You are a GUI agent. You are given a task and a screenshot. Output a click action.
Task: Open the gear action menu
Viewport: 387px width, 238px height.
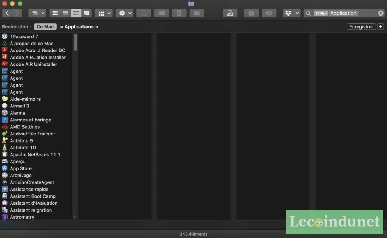pyautogui.click(x=125, y=13)
